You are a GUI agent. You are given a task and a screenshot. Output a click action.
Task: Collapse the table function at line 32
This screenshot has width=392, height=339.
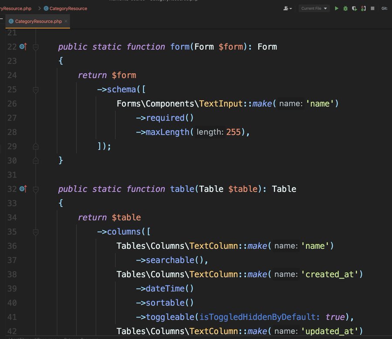(36, 189)
